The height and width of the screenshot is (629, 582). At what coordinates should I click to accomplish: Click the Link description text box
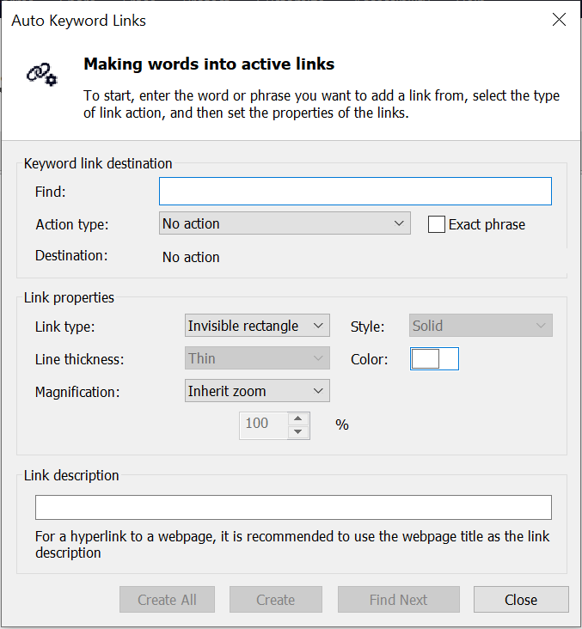coord(293,508)
